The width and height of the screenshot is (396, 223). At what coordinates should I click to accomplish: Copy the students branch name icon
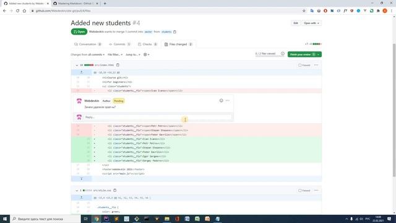pyautogui.click(x=174, y=32)
